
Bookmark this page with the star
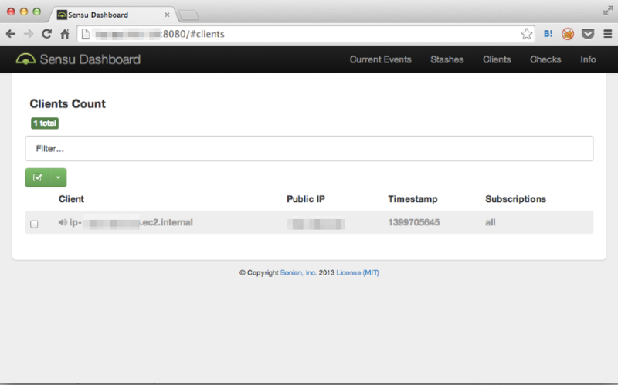(526, 34)
